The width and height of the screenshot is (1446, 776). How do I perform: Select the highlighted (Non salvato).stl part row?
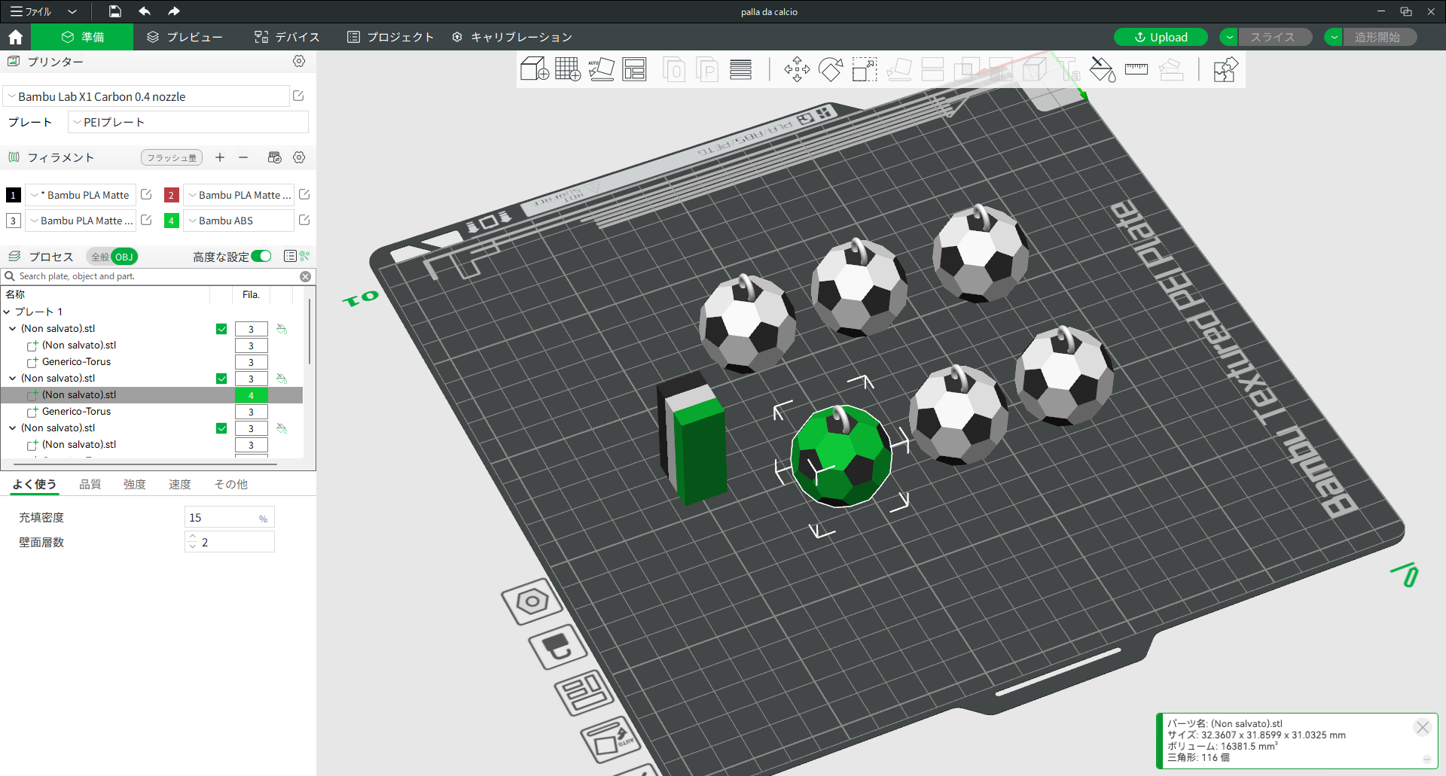(x=151, y=395)
